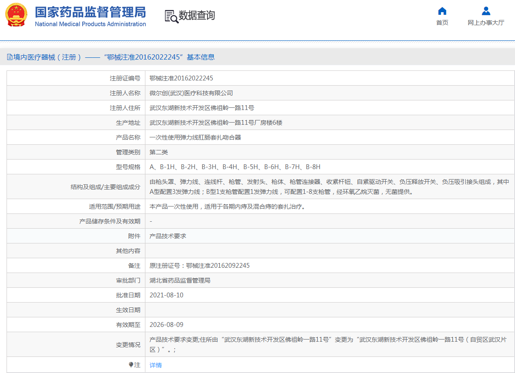
Task: Click the home house icon
Action: [x=442, y=11]
